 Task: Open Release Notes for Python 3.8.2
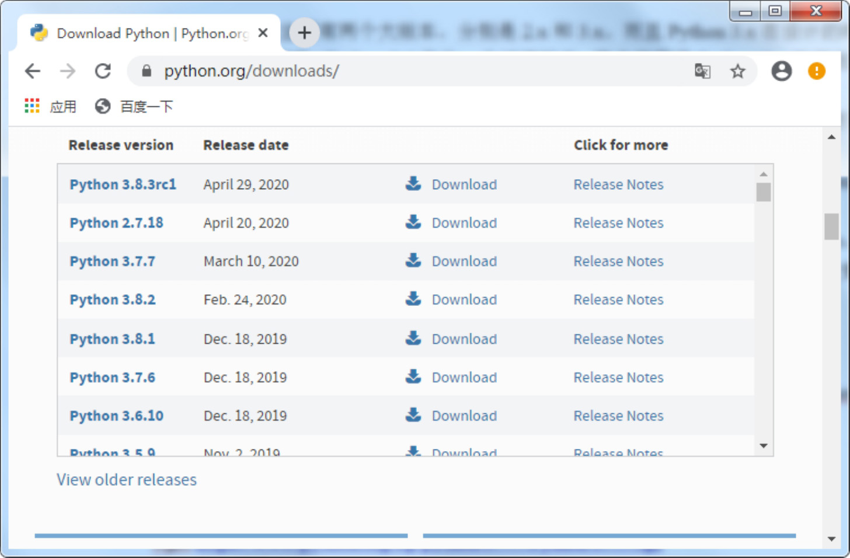[x=618, y=299]
